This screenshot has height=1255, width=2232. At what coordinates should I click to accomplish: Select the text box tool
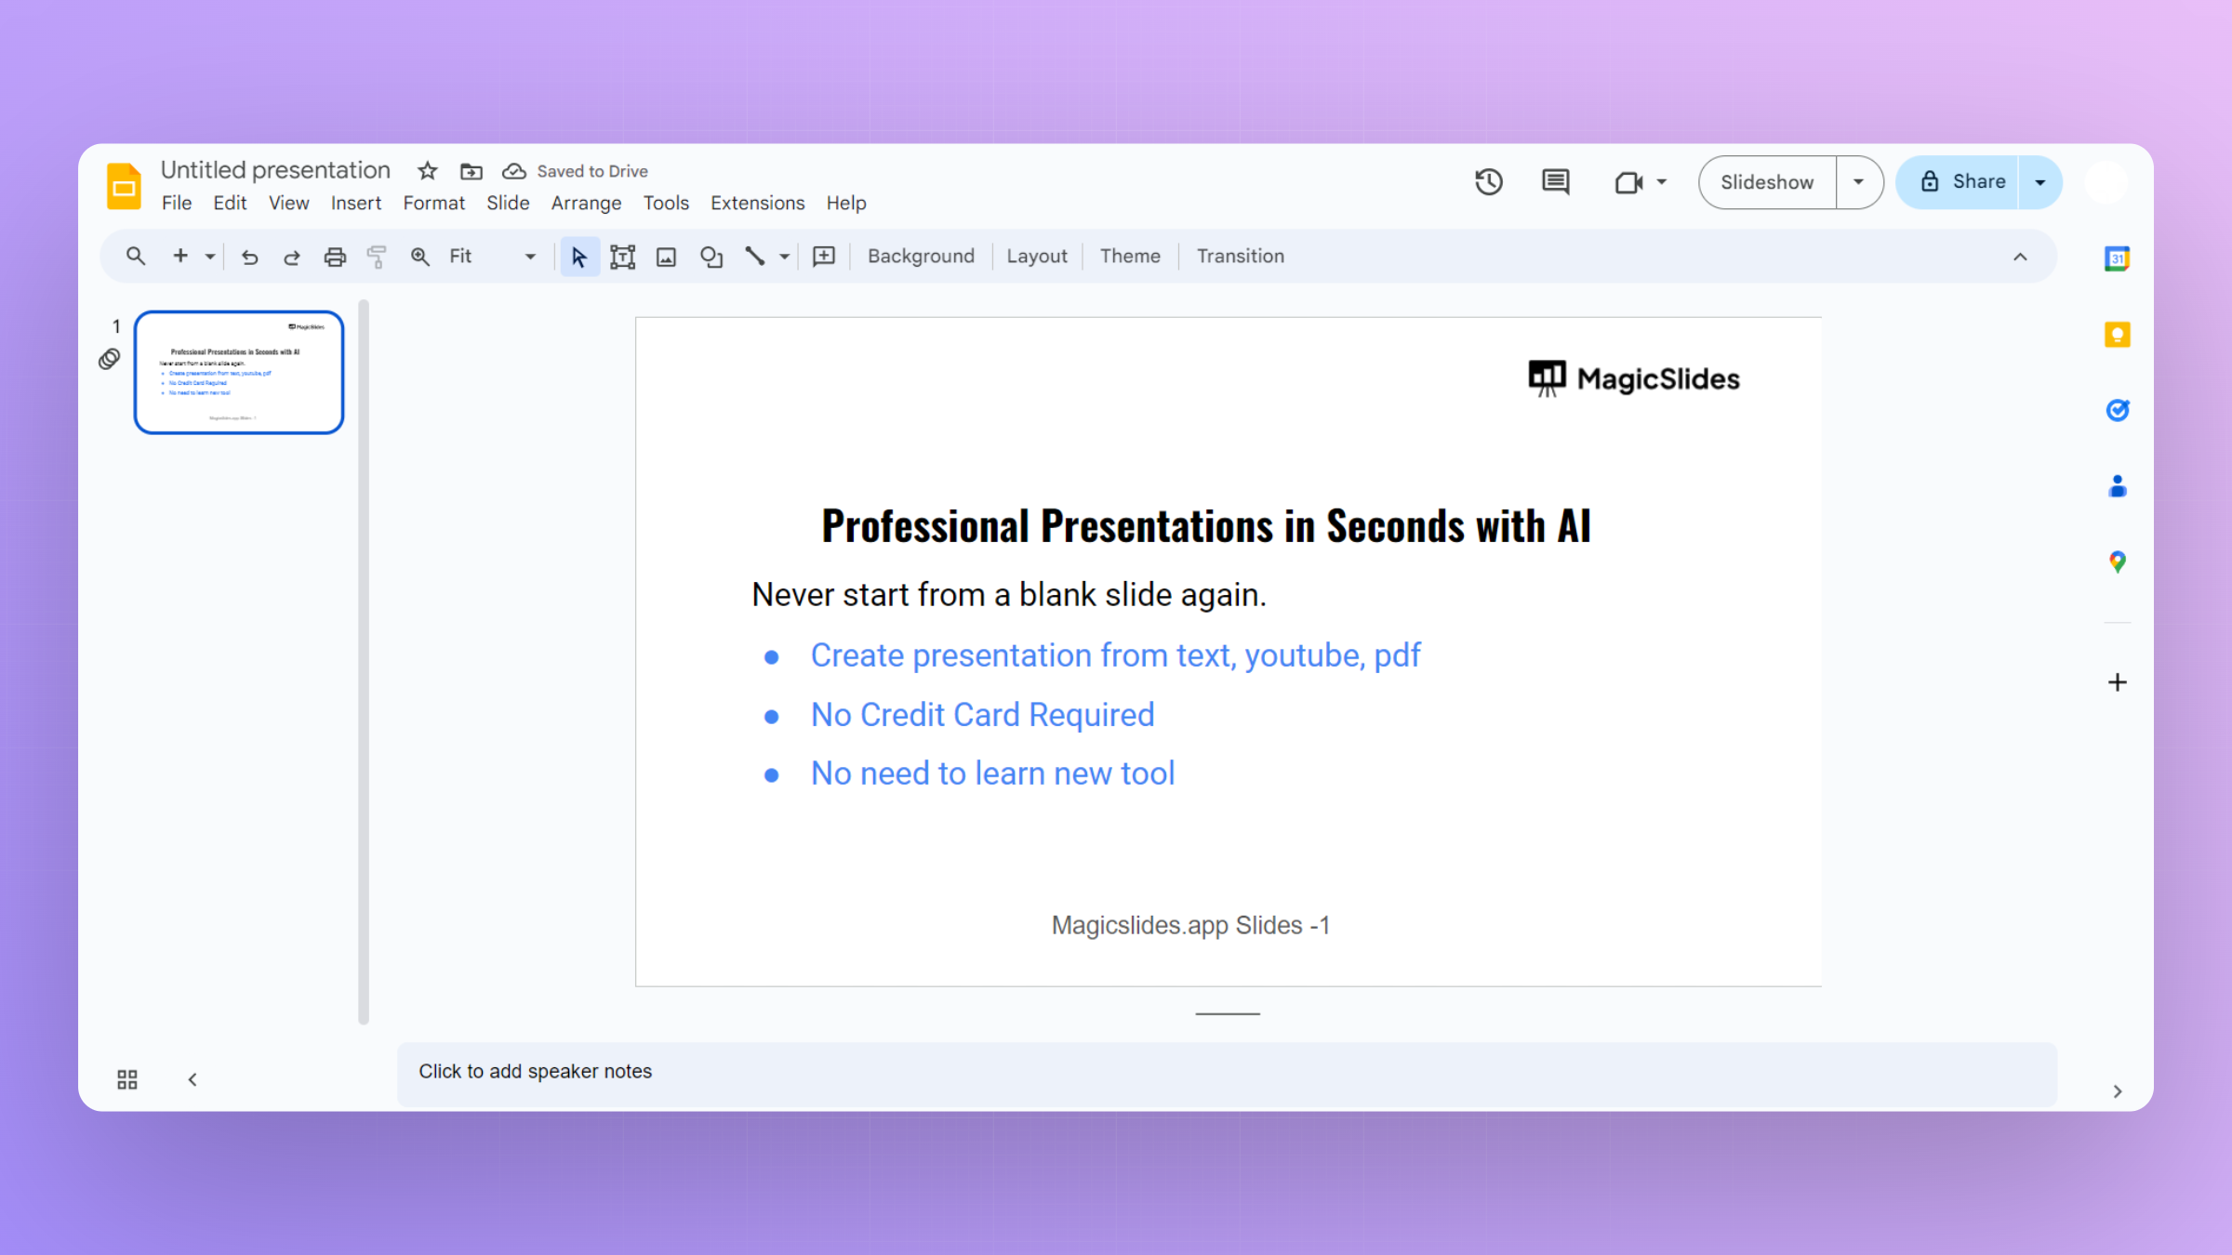point(622,257)
